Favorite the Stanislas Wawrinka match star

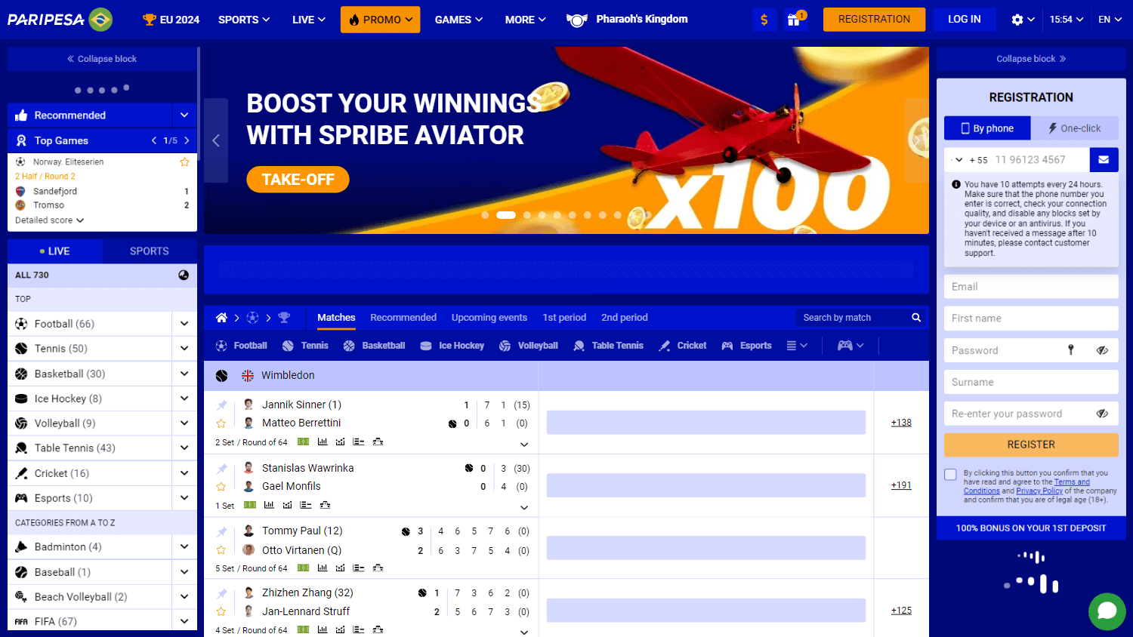(x=221, y=487)
